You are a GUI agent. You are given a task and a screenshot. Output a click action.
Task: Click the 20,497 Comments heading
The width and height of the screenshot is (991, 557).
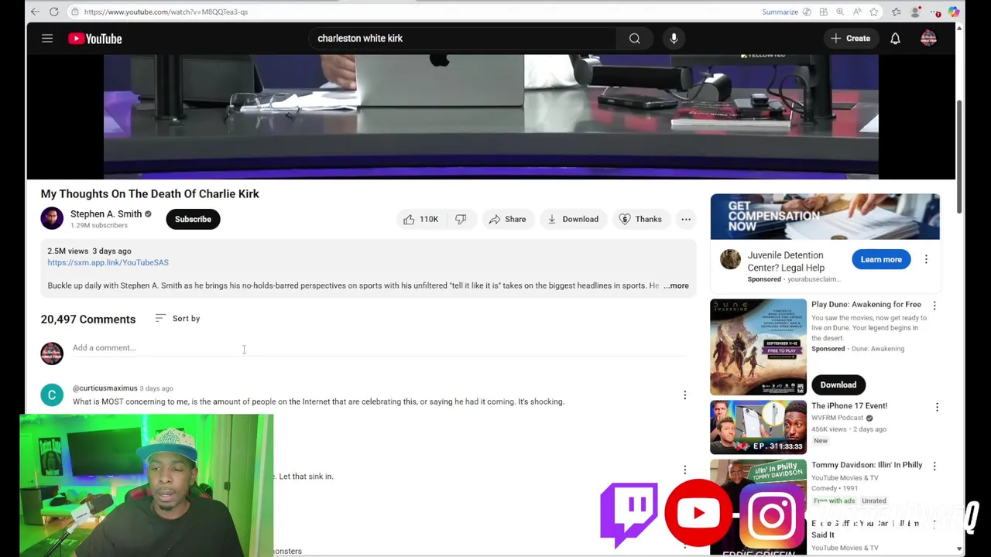88,319
